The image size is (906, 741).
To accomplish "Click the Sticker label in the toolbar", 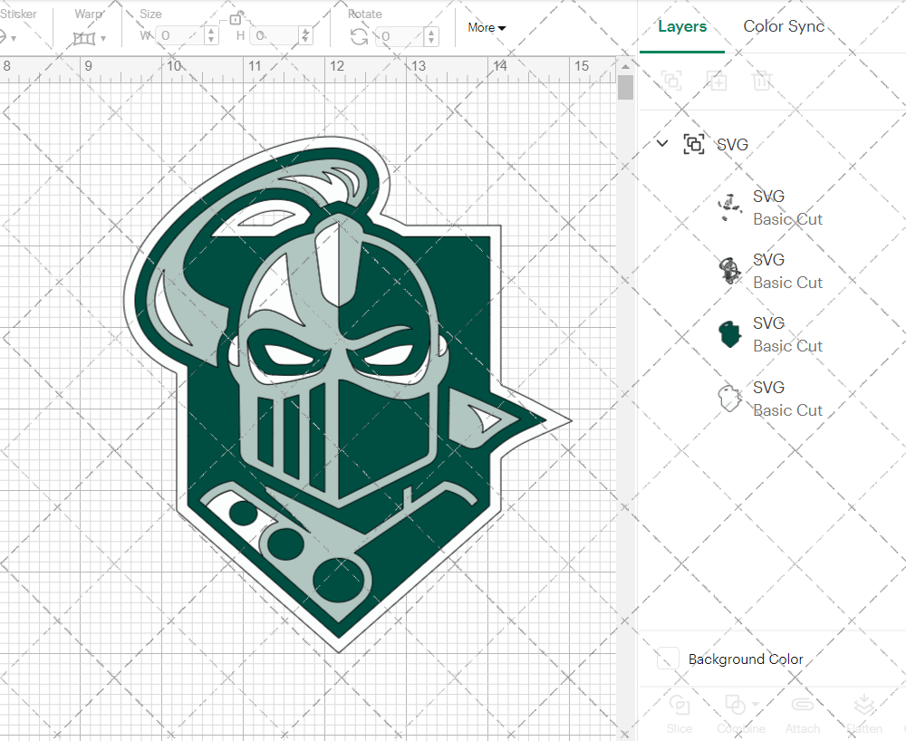I will click(20, 14).
